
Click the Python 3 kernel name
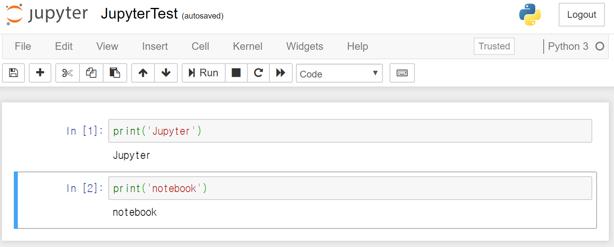568,46
